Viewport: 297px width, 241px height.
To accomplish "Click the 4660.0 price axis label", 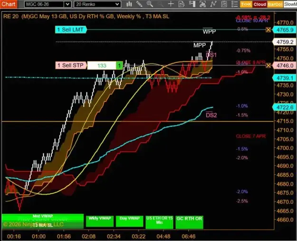I will tap(285, 220).
